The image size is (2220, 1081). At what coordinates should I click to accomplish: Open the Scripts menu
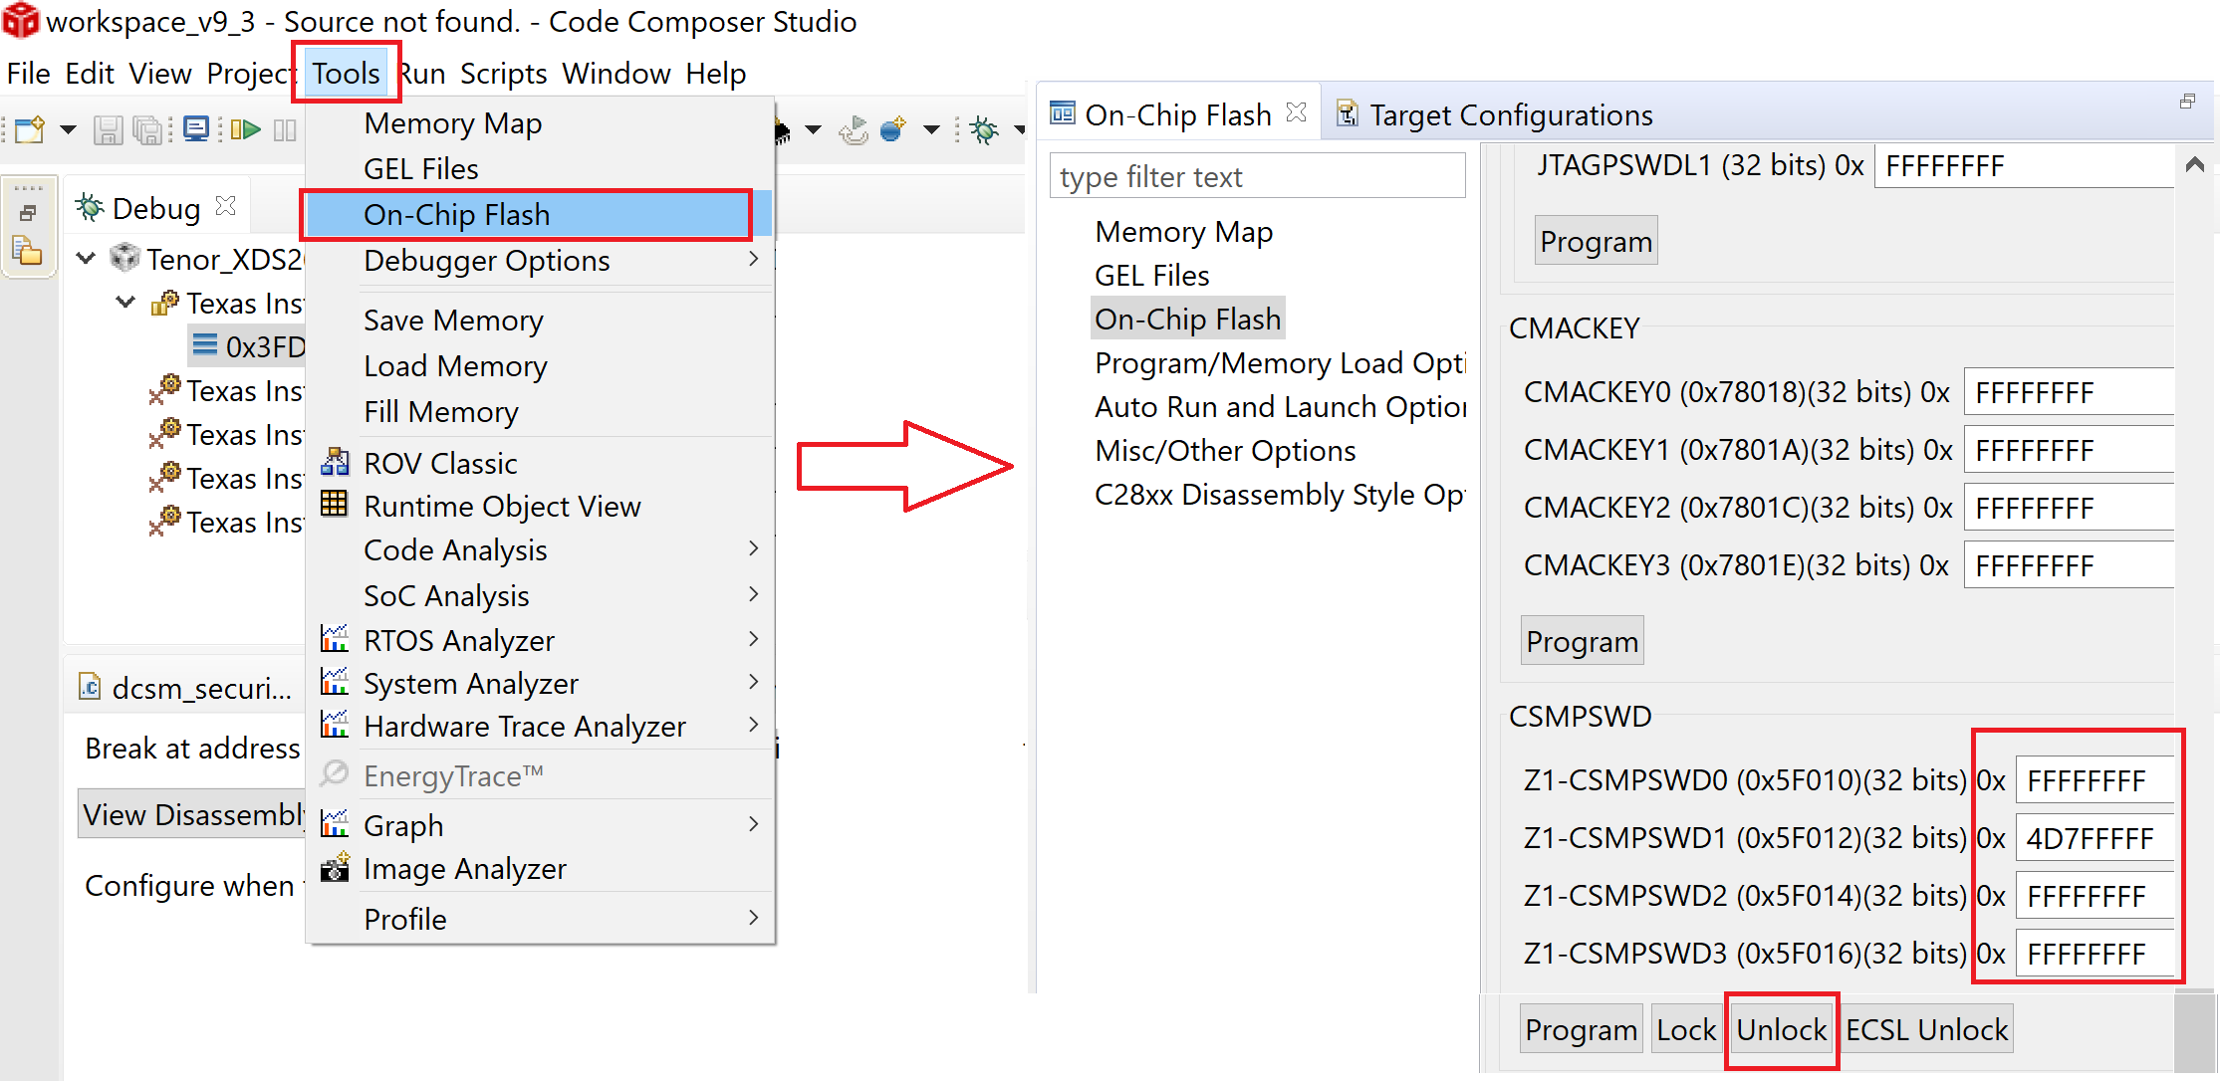coord(503,74)
